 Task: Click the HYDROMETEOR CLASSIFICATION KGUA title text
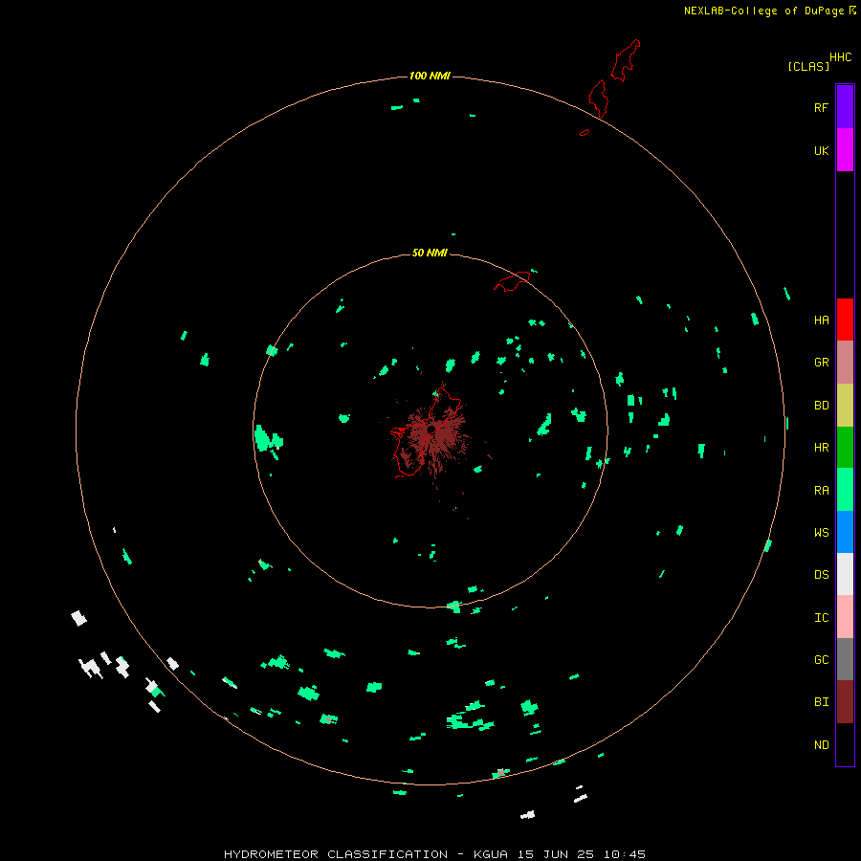point(434,854)
